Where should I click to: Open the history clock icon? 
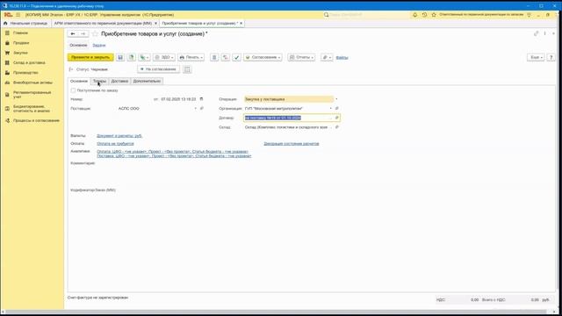click(424, 15)
